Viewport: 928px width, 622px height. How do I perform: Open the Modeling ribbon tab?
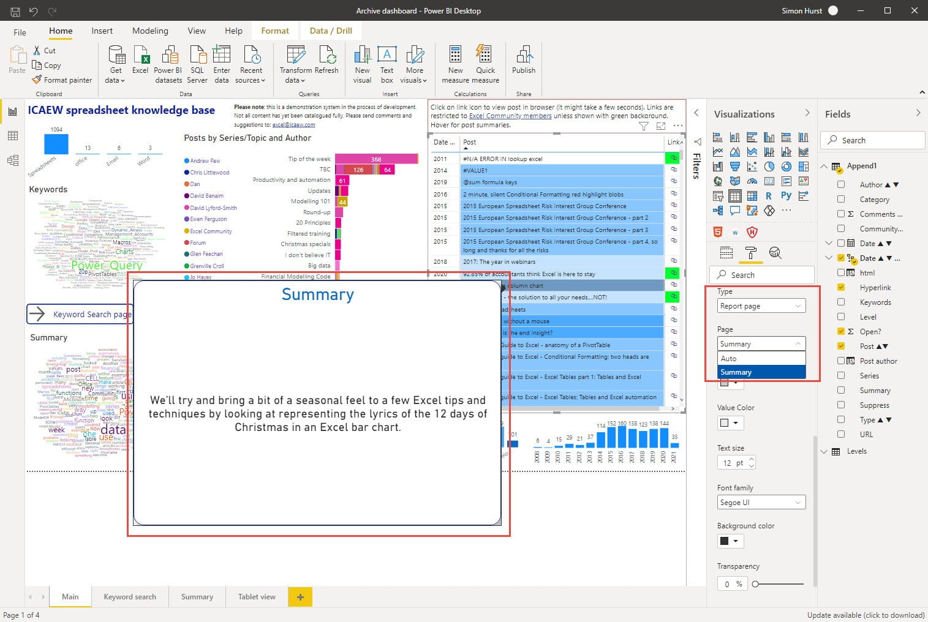tap(150, 31)
